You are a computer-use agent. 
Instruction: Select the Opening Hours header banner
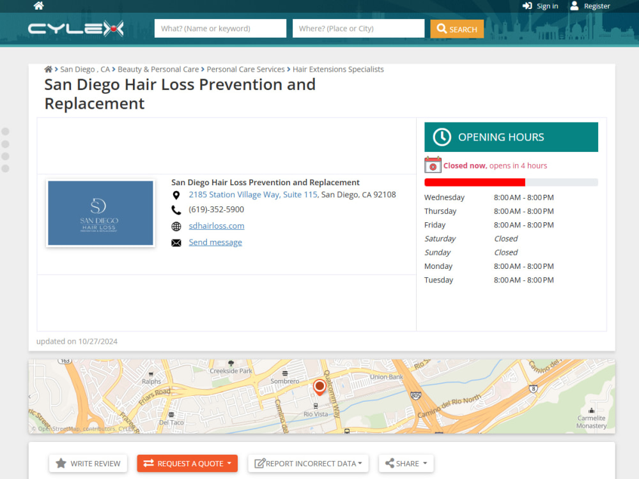click(511, 137)
